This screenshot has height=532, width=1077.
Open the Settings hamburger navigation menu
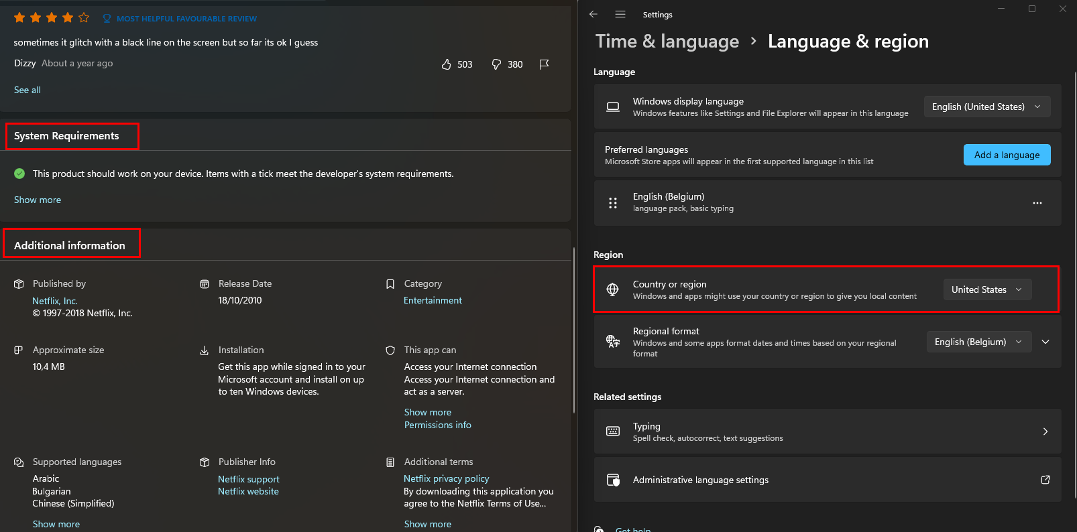(620, 14)
